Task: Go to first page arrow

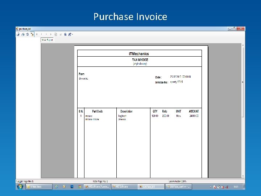Action: pyautogui.click(x=37, y=34)
